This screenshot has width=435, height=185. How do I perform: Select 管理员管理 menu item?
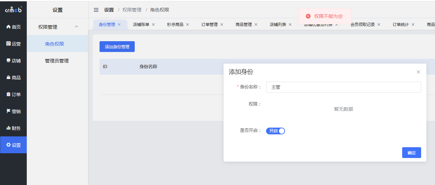click(57, 61)
